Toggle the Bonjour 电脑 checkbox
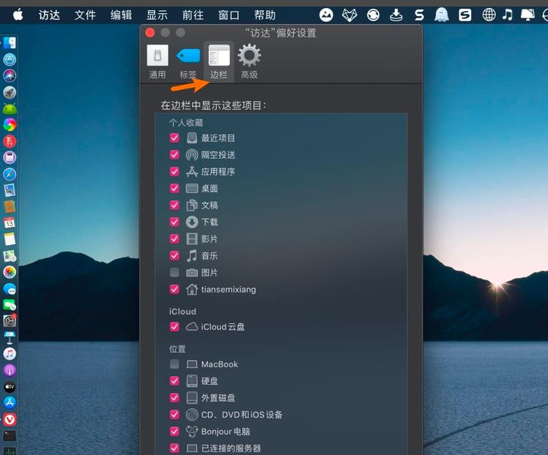 (174, 432)
